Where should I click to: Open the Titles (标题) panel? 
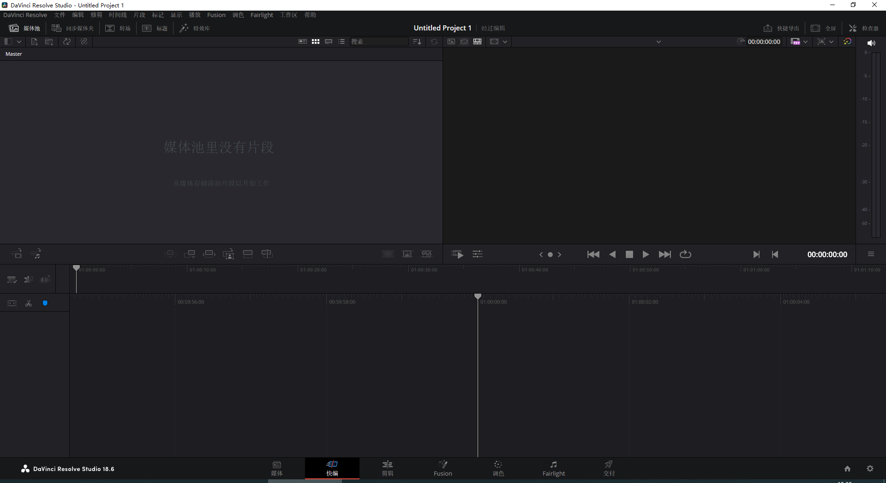(155, 28)
